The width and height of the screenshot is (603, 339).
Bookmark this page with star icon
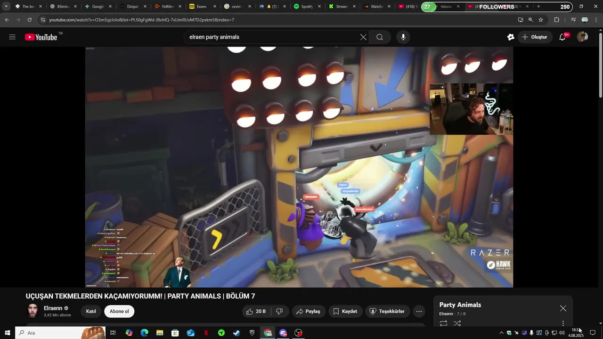541,20
